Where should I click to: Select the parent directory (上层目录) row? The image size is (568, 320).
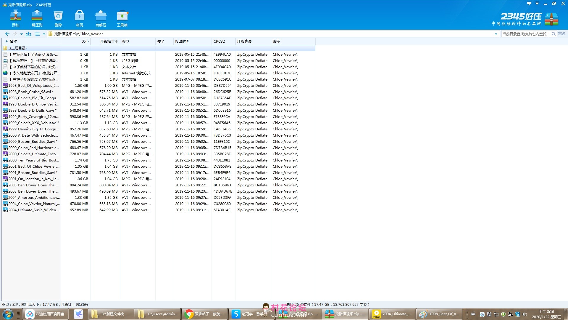159,48
